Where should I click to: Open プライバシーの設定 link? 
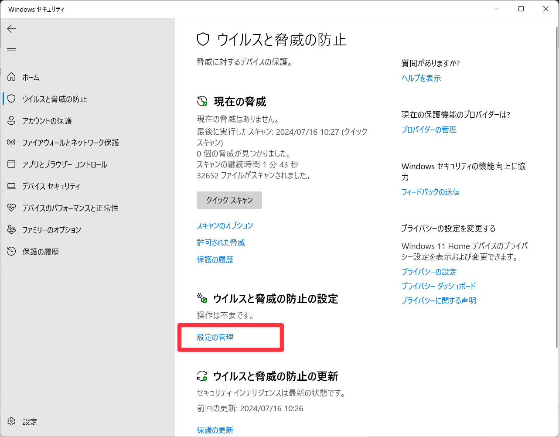pyautogui.click(x=429, y=272)
